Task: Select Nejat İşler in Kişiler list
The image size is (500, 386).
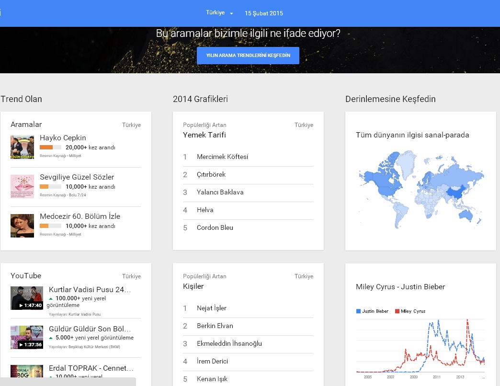Action: pyautogui.click(x=211, y=308)
